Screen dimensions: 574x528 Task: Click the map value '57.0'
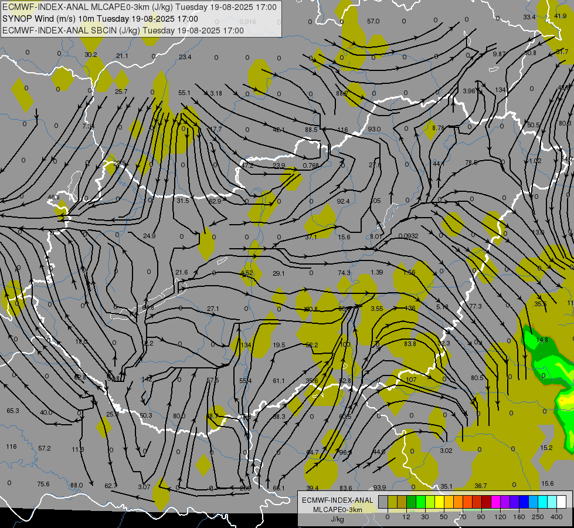pyautogui.click(x=373, y=21)
